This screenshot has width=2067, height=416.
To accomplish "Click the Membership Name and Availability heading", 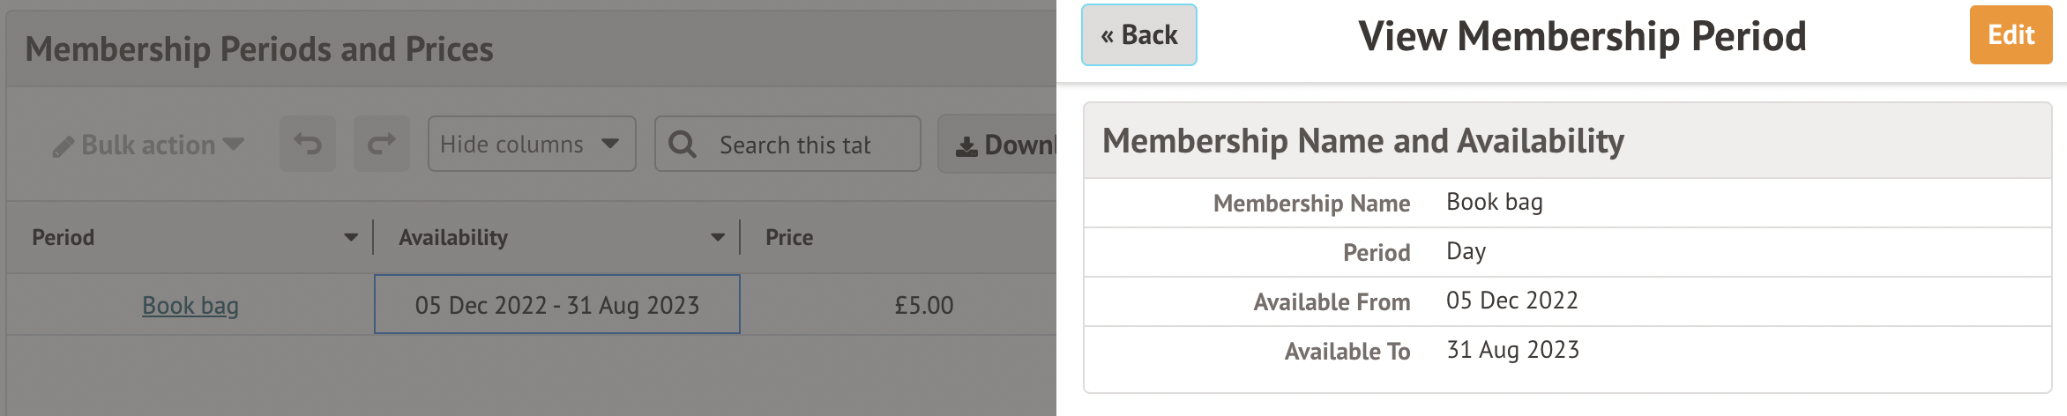I will (1362, 141).
